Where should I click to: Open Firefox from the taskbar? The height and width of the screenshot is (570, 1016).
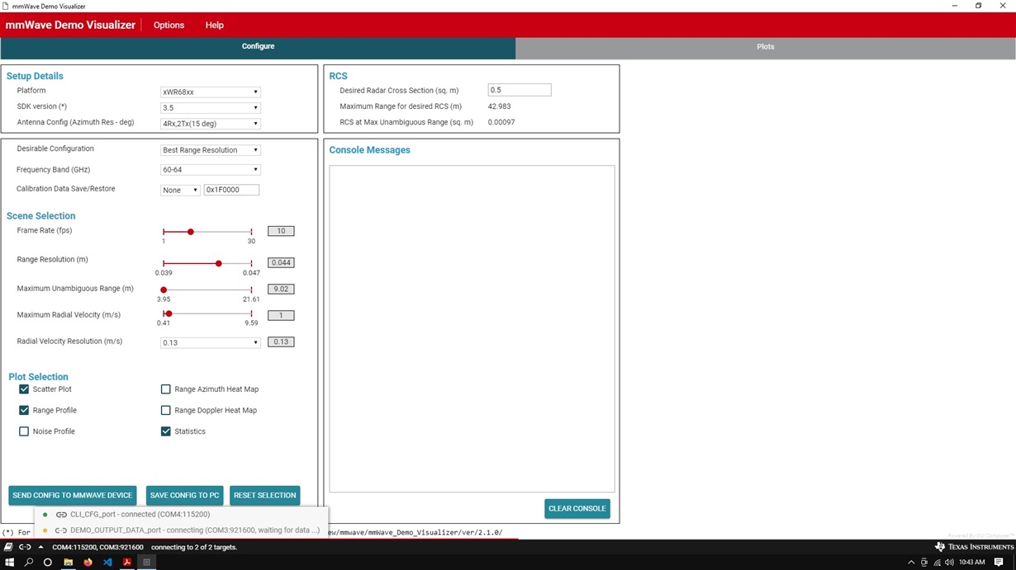(88, 563)
